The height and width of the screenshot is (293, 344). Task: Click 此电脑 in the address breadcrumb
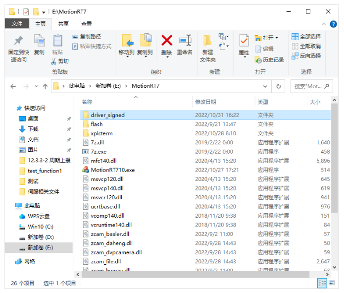[x=77, y=86]
